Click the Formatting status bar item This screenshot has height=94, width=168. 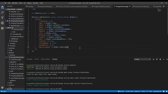(x=157, y=91)
